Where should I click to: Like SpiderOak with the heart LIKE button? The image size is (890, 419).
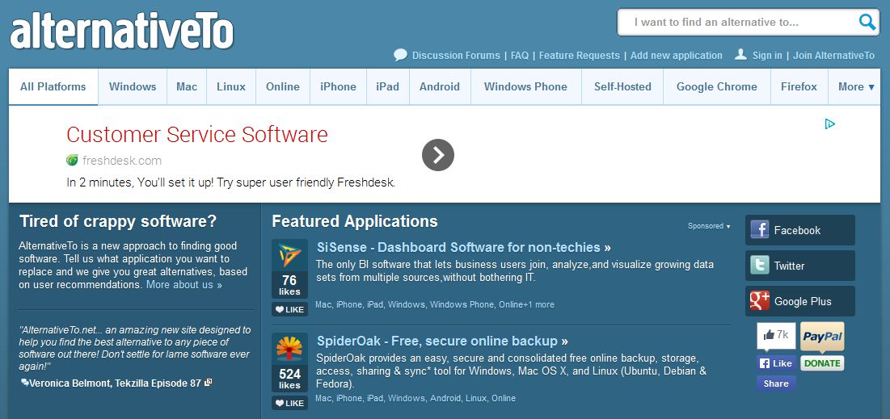[x=289, y=403]
